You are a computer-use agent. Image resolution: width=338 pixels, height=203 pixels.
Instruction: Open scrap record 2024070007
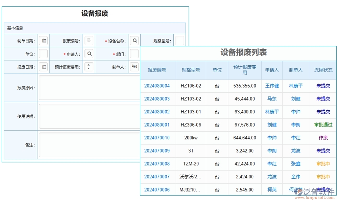(x=158, y=177)
